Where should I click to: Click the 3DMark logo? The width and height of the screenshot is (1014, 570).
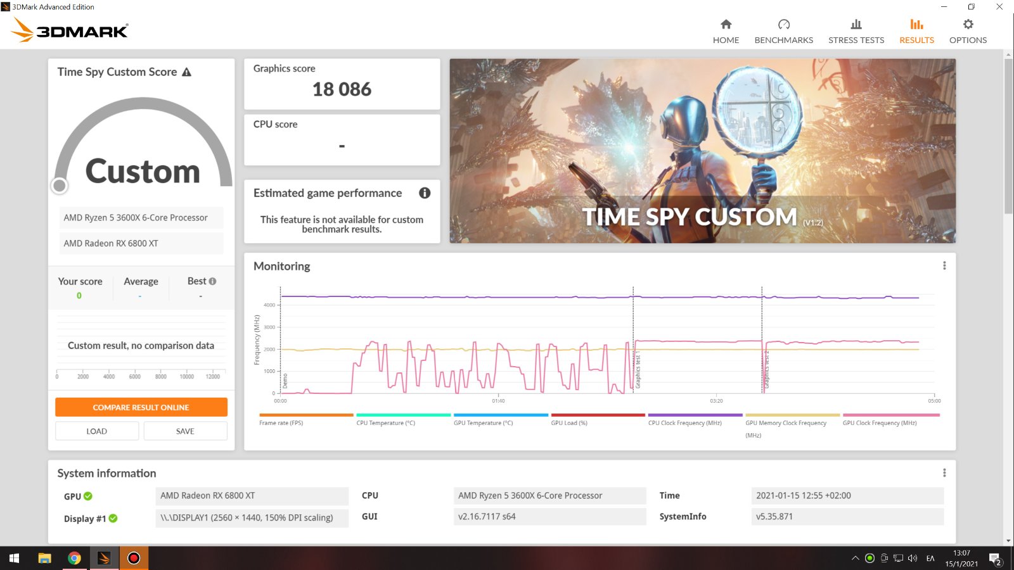[x=70, y=30]
